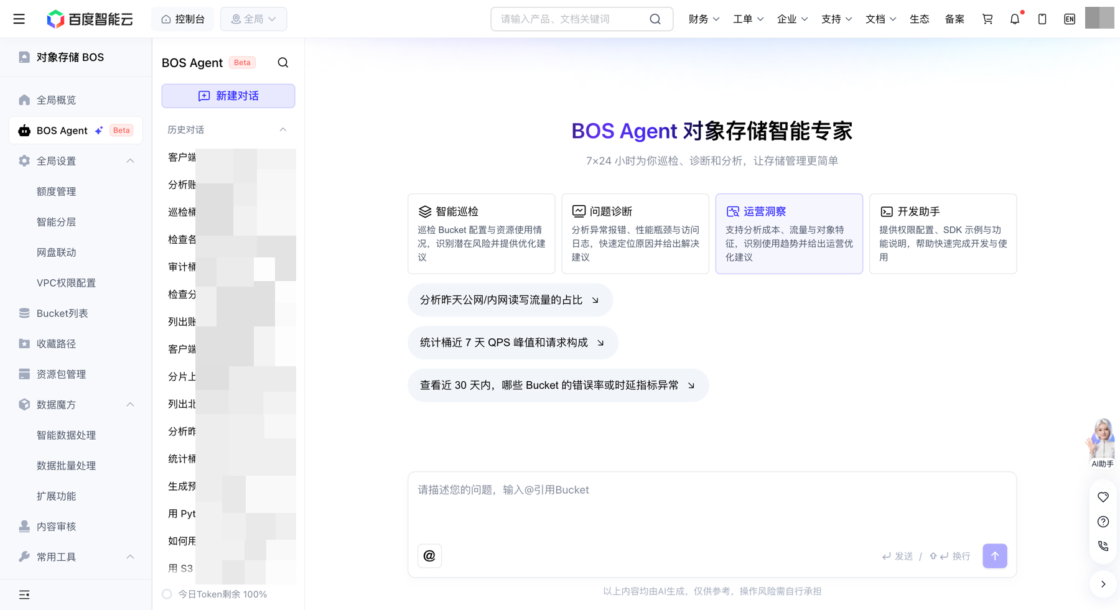This screenshot has height=610, width=1120.
Task: Choose the 统计桶近 7 天 QPS 峰值 suggestion
Action: point(513,343)
